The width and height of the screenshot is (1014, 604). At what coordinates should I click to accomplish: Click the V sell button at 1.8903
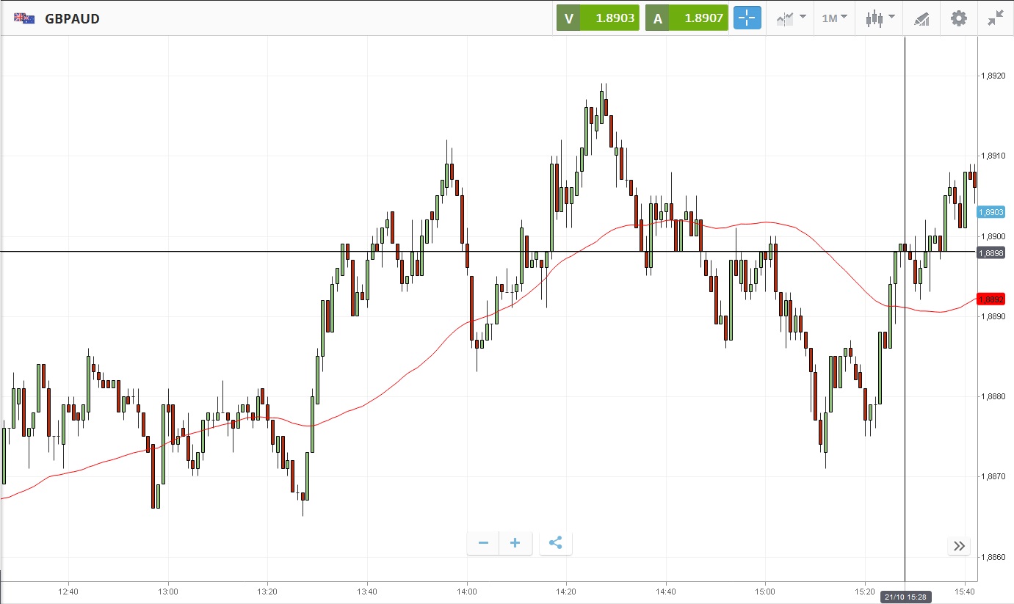click(598, 18)
